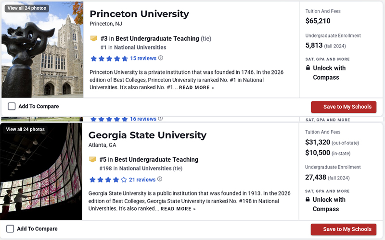Click the lock icon in Princeton's card
This screenshot has width=385, height=240.
point(308,68)
